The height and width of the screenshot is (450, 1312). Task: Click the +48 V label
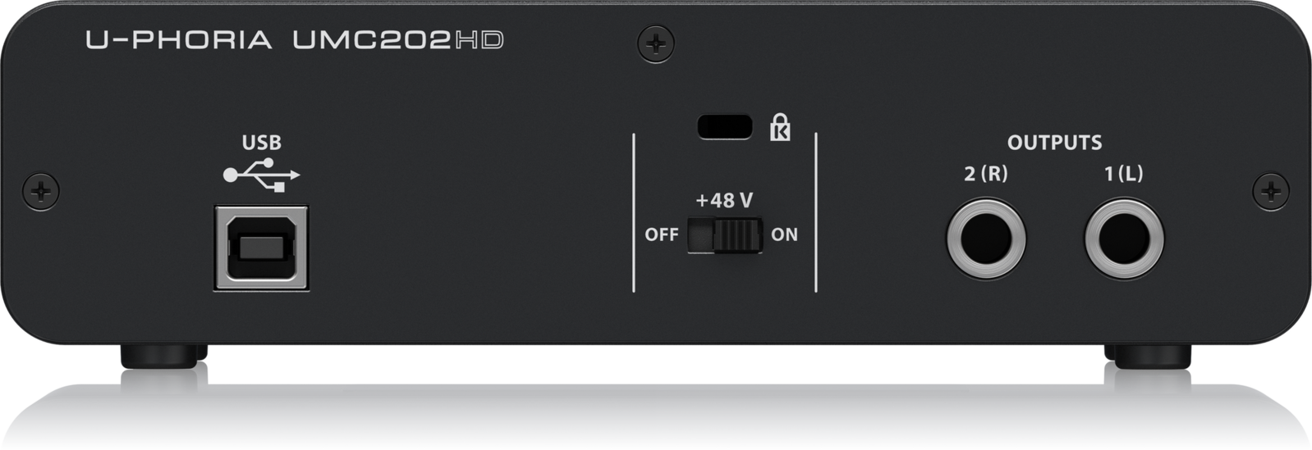(x=724, y=201)
